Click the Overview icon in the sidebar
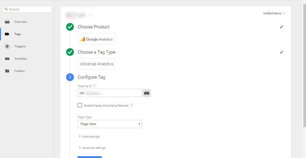The image size is (306, 158). coord(7,22)
